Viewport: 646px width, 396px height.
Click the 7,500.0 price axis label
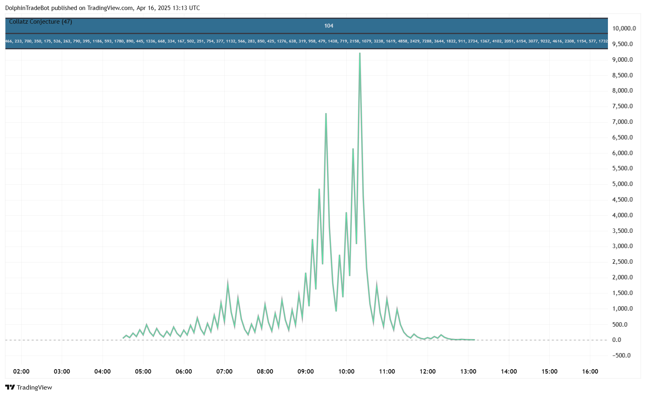pyautogui.click(x=622, y=106)
